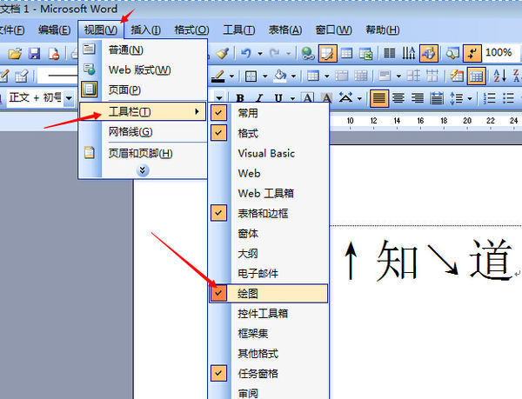Image resolution: width=522 pixels, height=399 pixels.
Task: Click the Save floppy disk icon
Action: (x=34, y=54)
